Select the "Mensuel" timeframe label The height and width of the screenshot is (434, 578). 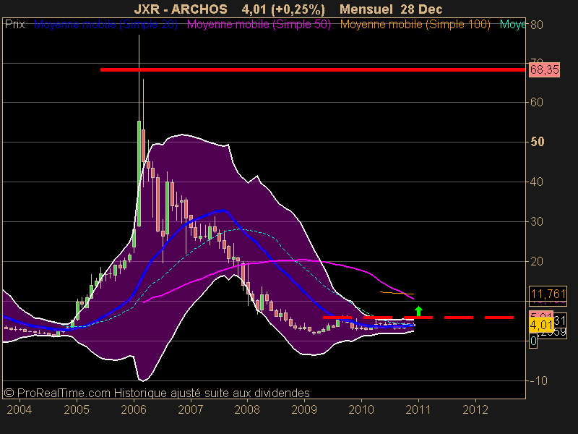coord(366,9)
